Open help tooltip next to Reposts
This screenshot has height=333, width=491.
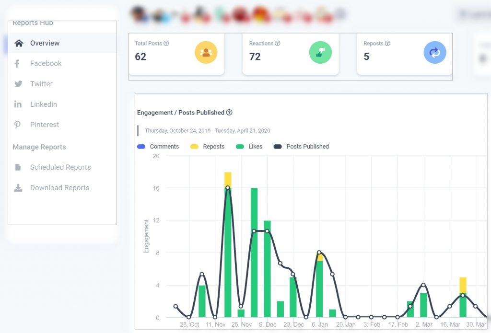pyautogui.click(x=387, y=43)
